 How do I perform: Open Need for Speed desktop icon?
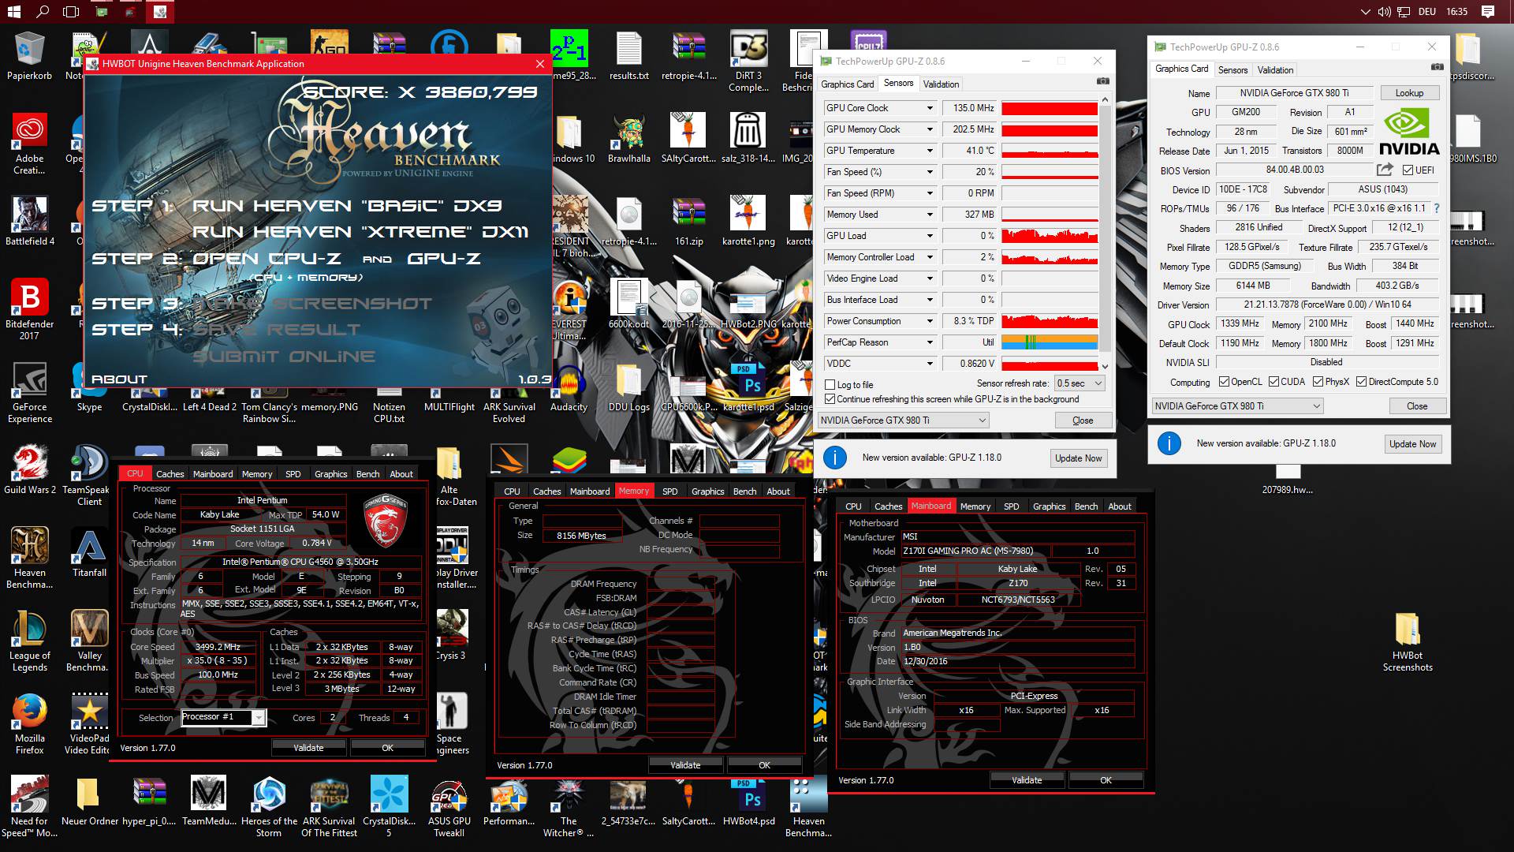tap(29, 806)
